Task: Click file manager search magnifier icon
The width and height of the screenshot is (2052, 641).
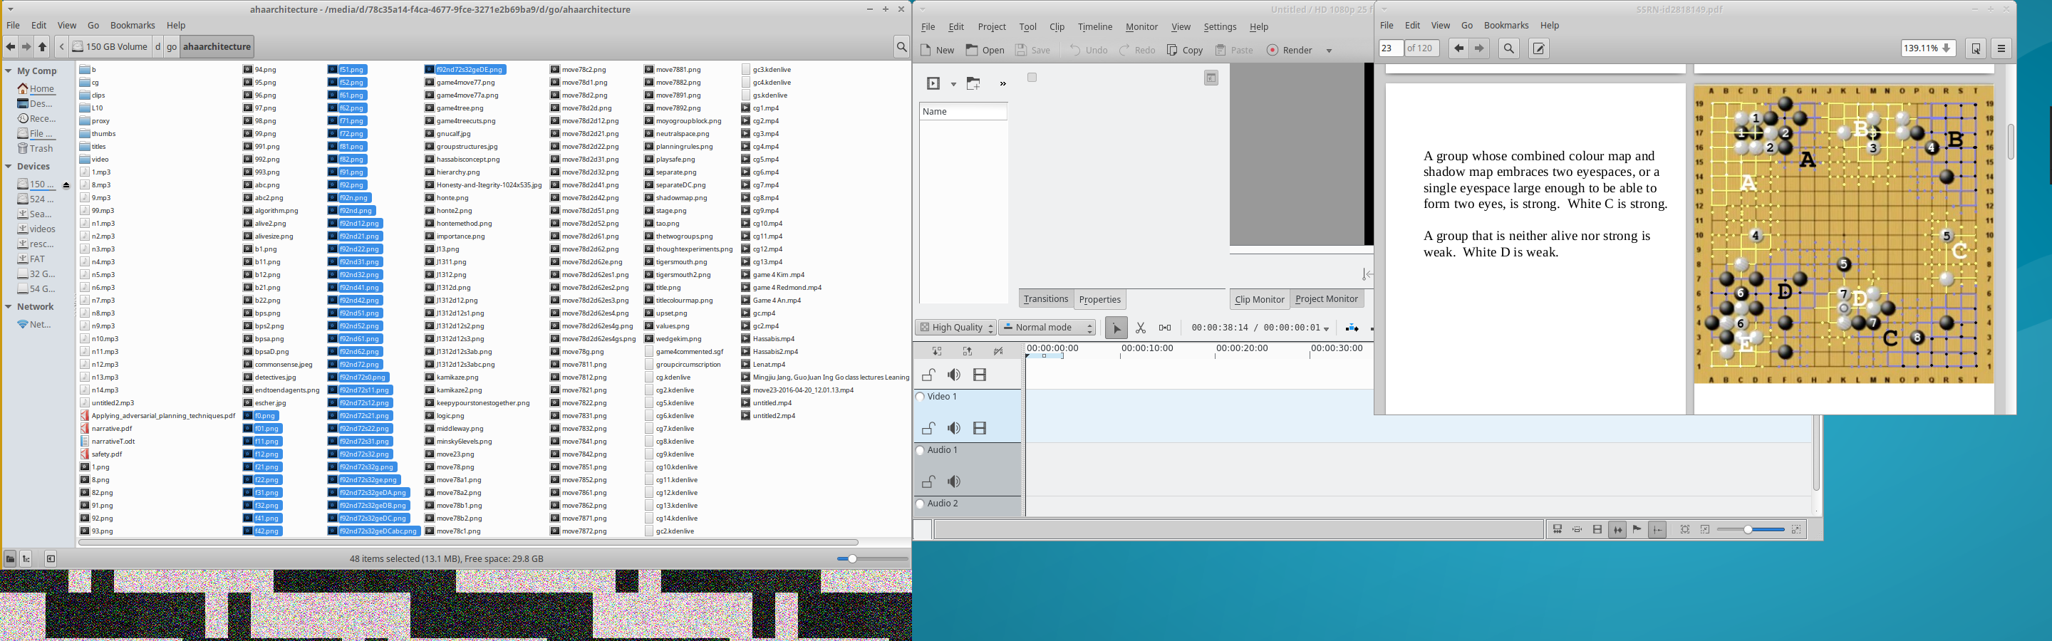Action: [902, 47]
